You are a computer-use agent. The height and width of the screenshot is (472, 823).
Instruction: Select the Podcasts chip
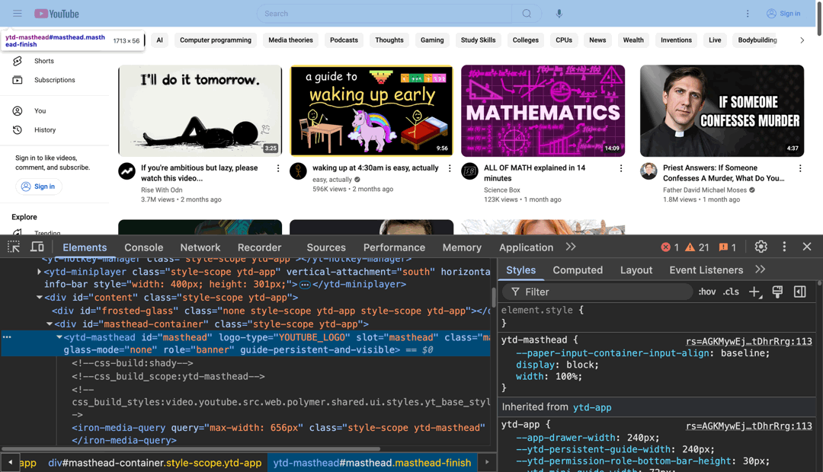(x=344, y=40)
